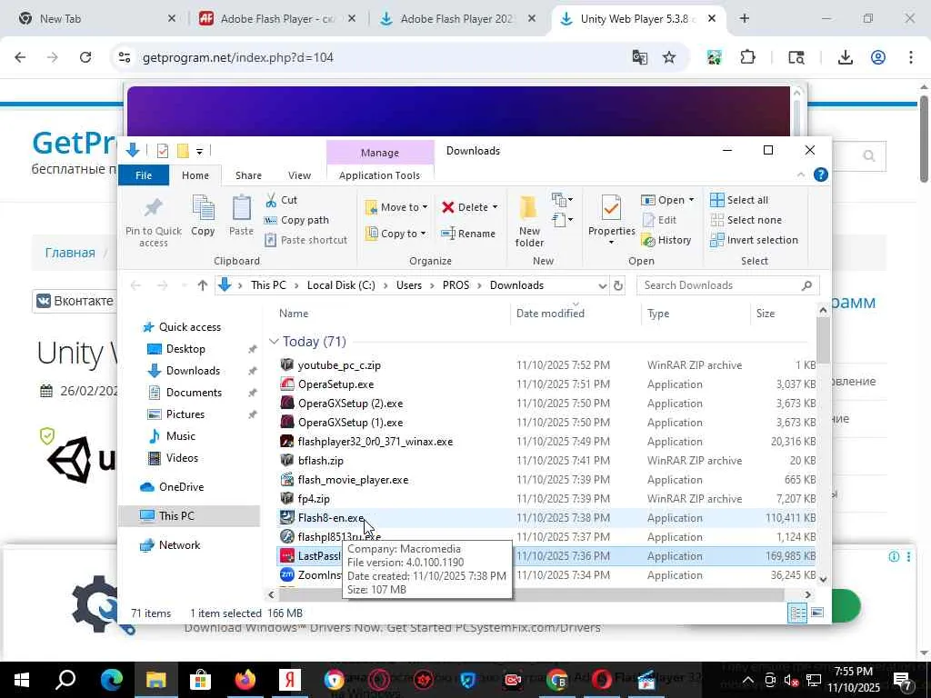Click Local Disk (C:) in address breadcrumb
Viewport: 931px width, 698px height.
pyautogui.click(x=341, y=285)
